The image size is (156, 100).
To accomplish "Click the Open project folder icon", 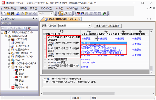I will pos(8,14).
